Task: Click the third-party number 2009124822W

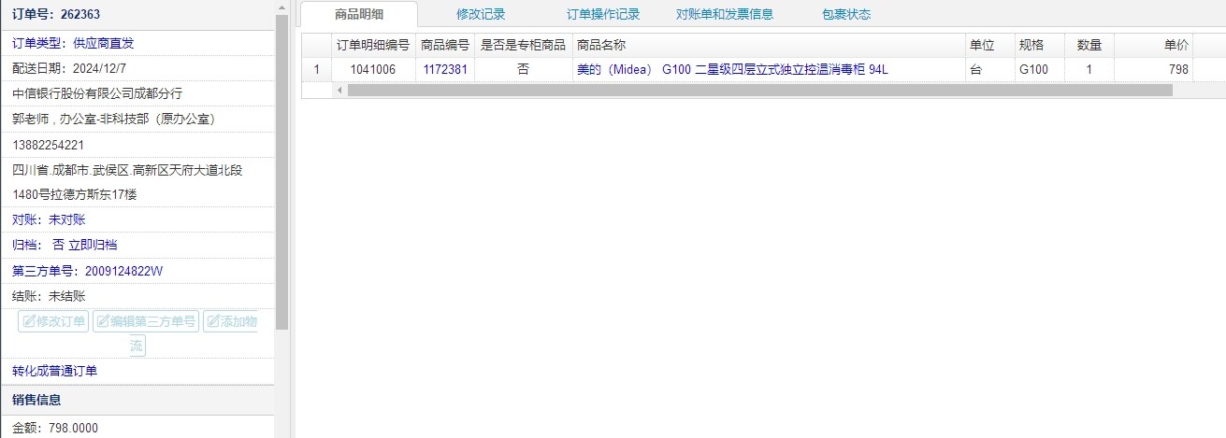Action: click(123, 271)
